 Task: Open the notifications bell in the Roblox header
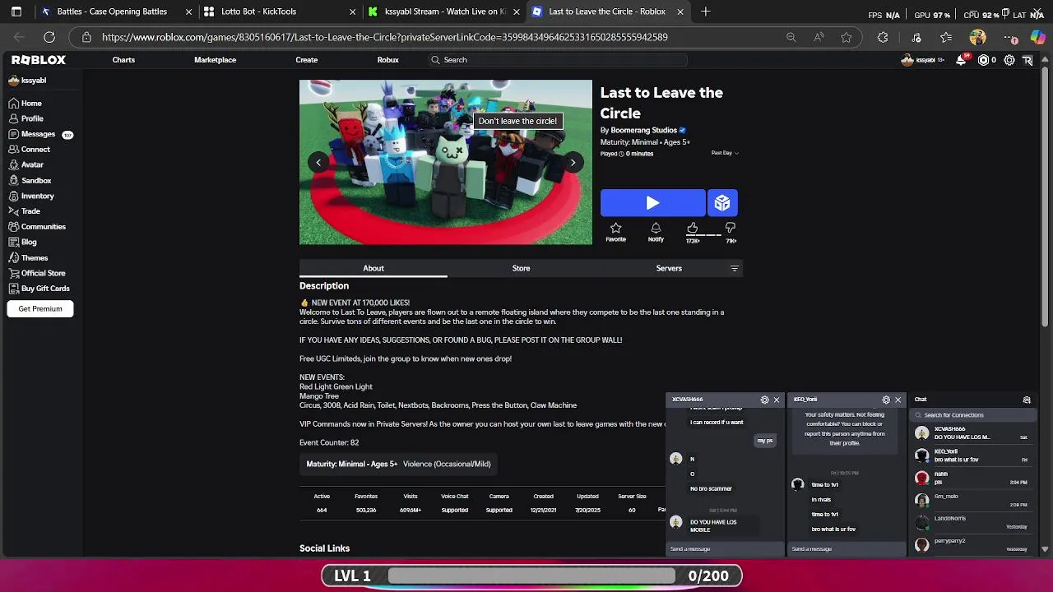tap(961, 60)
